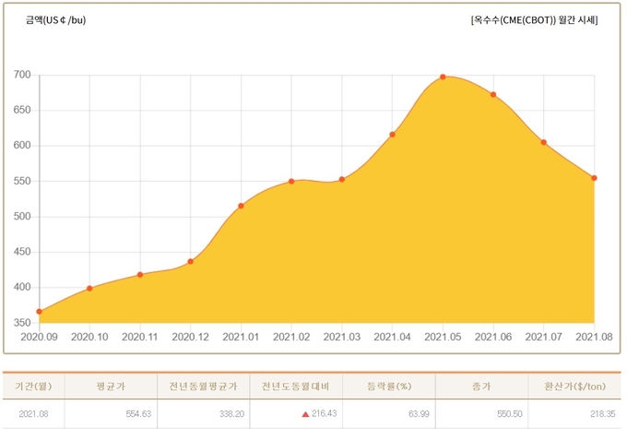Click the 2021.04 data point on chart

[392, 135]
